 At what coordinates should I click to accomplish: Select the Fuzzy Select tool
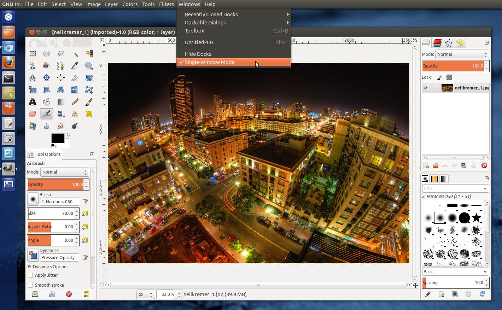tap(75, 54)
